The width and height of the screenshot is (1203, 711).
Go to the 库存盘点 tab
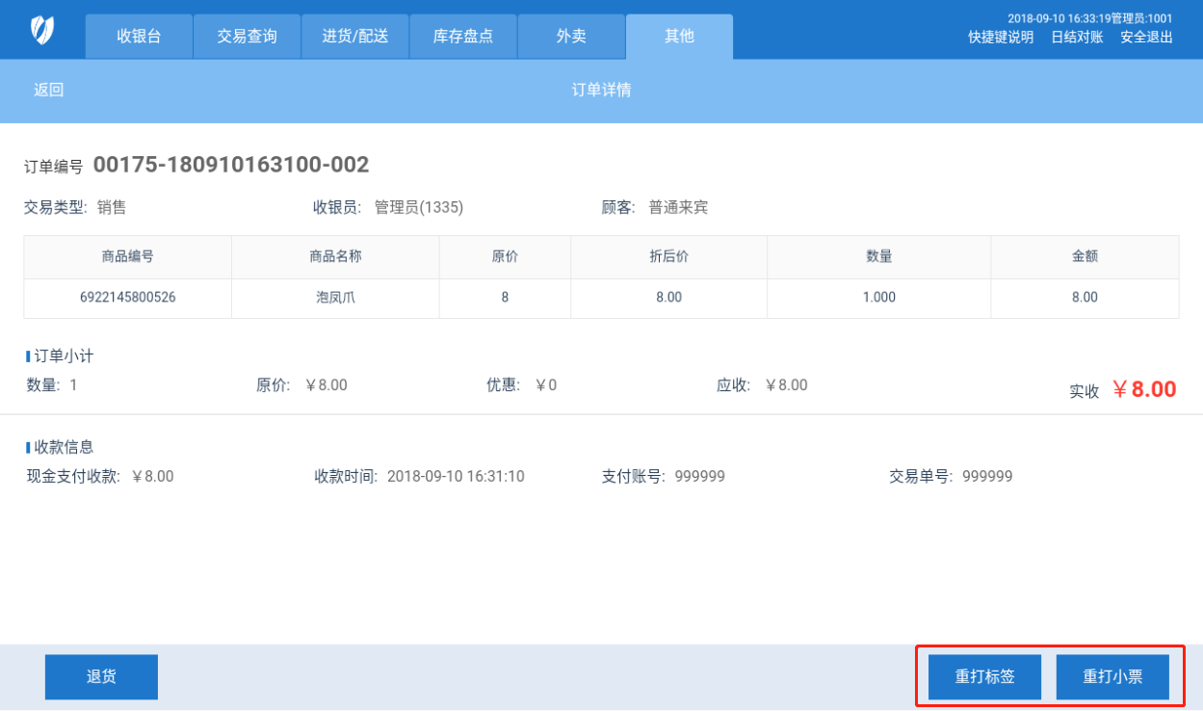pos(463,37)
